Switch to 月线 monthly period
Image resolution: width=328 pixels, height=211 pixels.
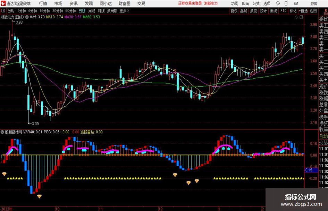click(x=101, y=11)
